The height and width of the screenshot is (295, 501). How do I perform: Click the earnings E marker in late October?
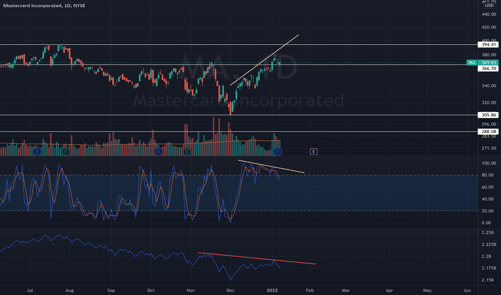(187, 151)
